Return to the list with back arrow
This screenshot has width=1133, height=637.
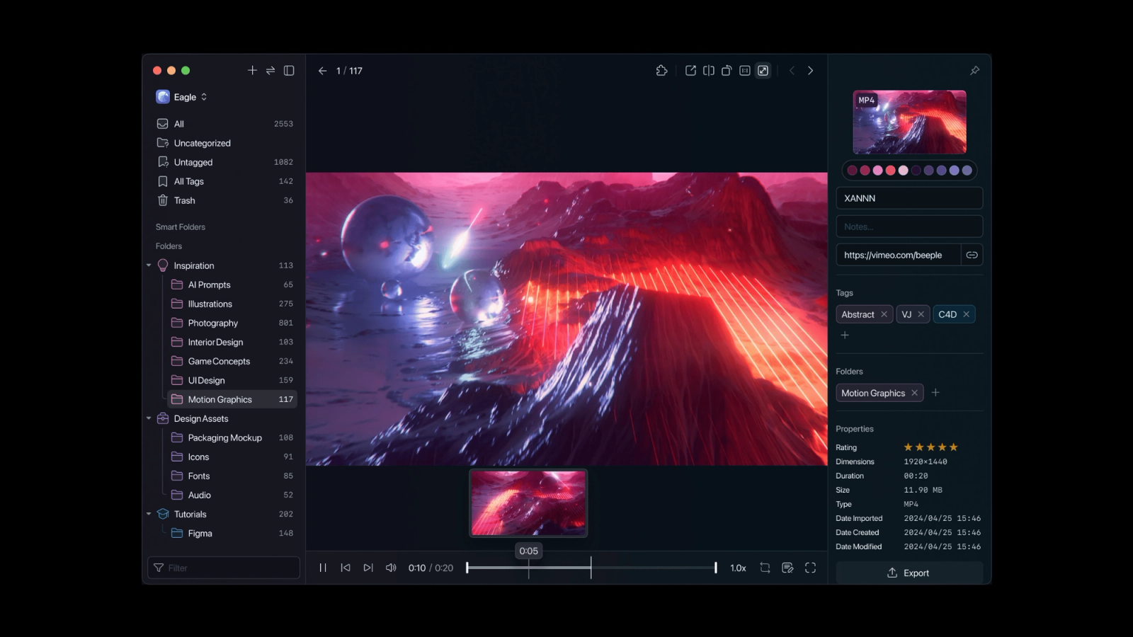pos(322,71)
